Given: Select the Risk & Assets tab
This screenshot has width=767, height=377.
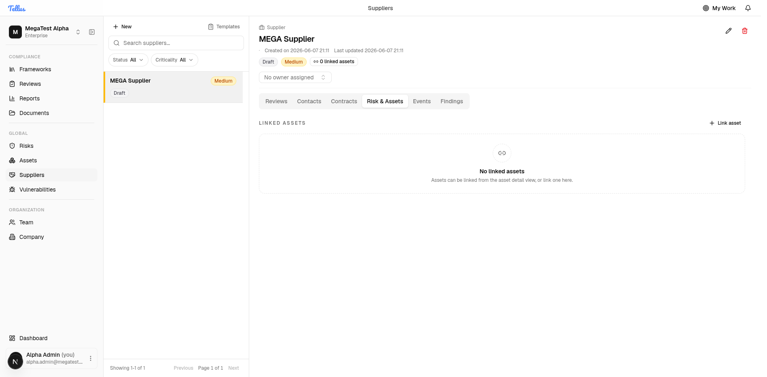Looking at the screenshot, I should click(385, 101).
